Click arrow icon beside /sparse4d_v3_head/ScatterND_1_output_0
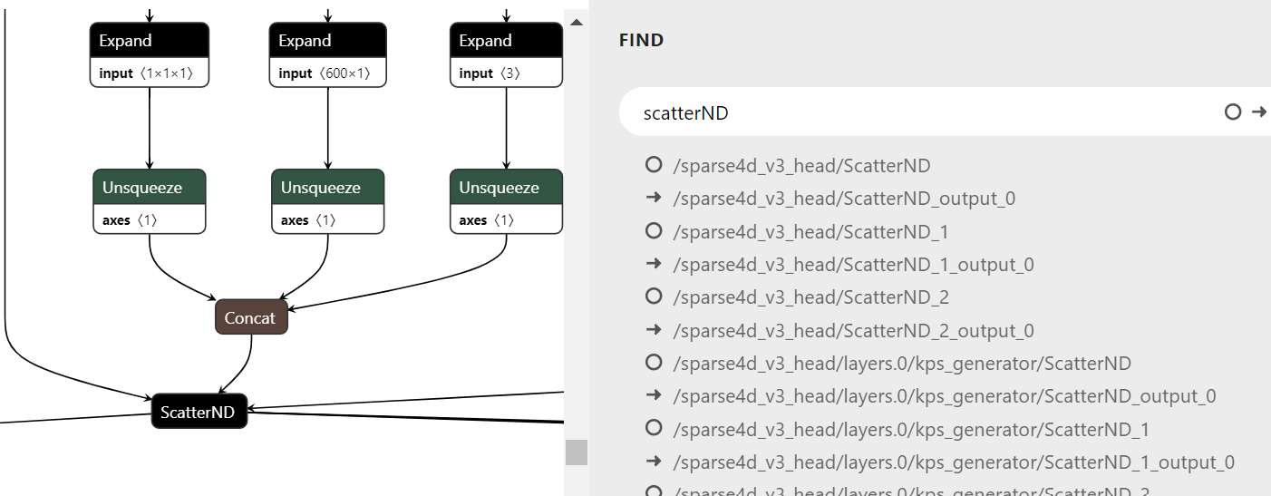The width and height of the screenshot is (1271, 496). [x=653, y=264]
